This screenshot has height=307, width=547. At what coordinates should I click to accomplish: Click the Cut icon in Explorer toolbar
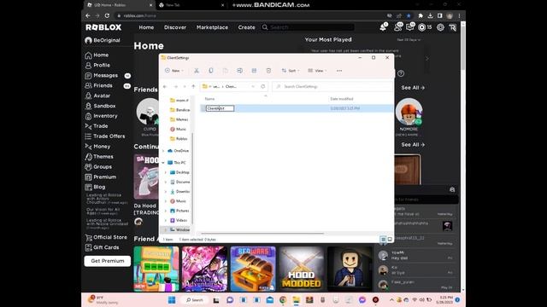click(x=197, y=71)
